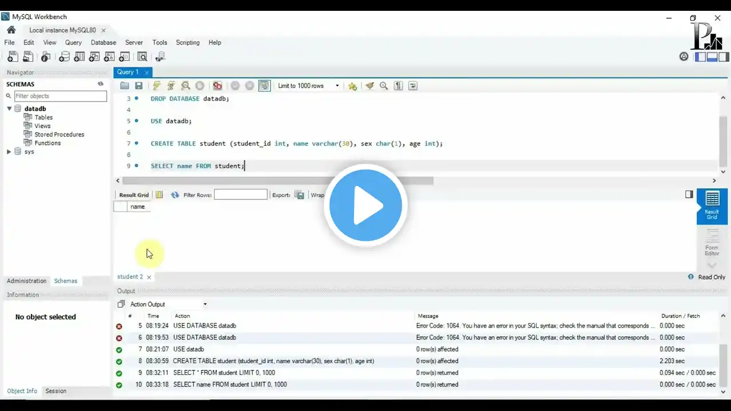Execute the whole SQL script (lightning icon)
731x411 pixels.
tap(156, 86)
